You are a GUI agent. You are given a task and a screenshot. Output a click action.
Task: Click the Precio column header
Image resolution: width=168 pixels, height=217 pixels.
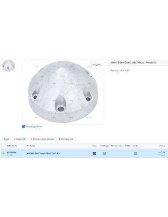[x=162, y=146]
